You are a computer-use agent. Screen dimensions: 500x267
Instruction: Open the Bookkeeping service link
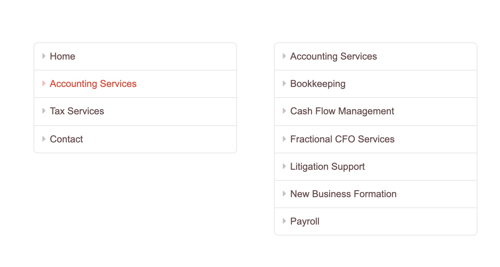(x=318, y=84)
